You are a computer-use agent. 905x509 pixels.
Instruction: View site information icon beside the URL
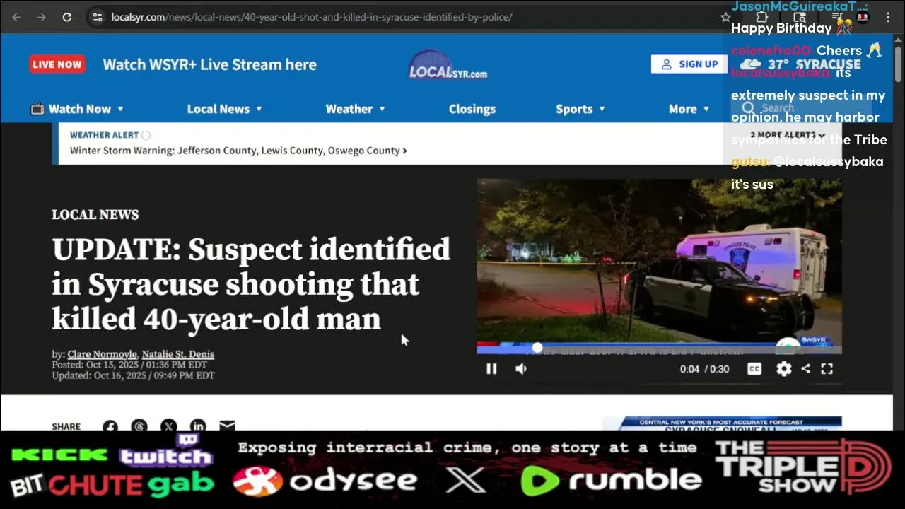click(x=98, y=17)
